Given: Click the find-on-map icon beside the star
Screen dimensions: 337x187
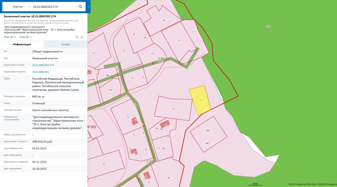Looking at the screenshot, I should point(76,37).
